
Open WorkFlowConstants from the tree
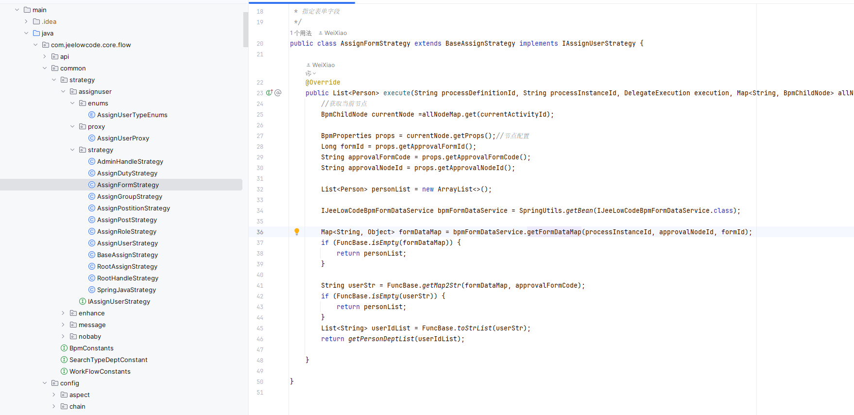(x=100, y=372)
